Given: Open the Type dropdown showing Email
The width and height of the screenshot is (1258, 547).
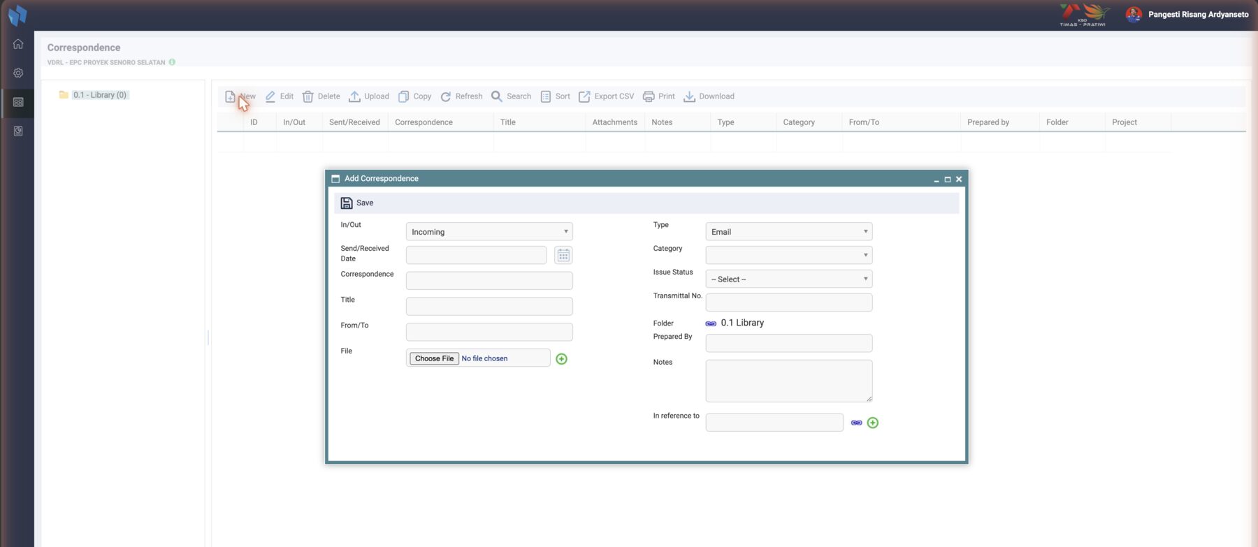Looking at the screenshot, I should click(x=789, y=232).
